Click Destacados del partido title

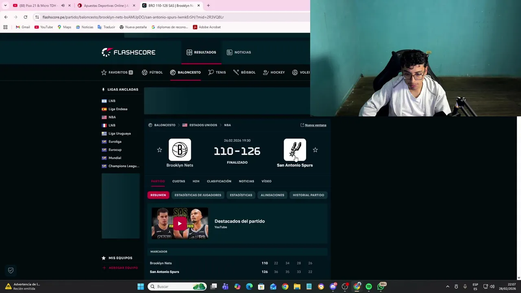[x=239, y=221]
